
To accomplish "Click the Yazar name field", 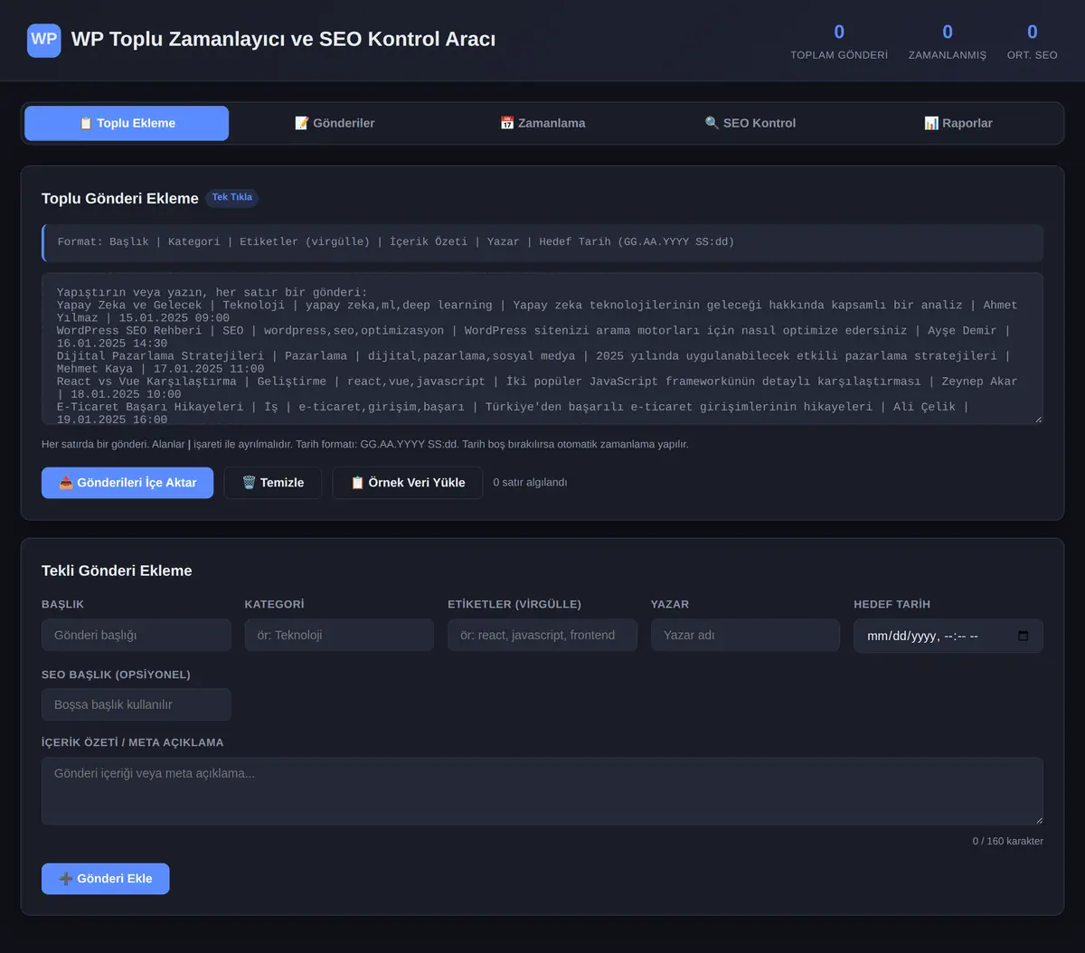I will pos(745,635).
